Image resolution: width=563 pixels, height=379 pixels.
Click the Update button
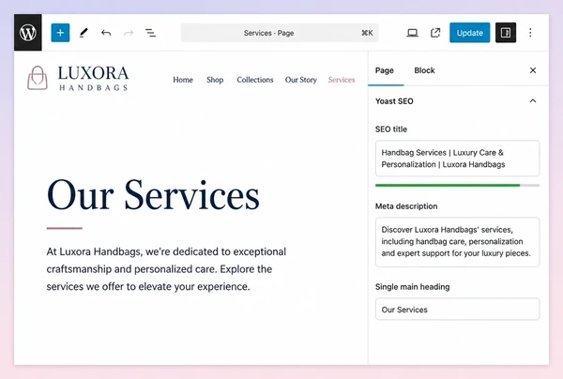click(x=470, y=33)
